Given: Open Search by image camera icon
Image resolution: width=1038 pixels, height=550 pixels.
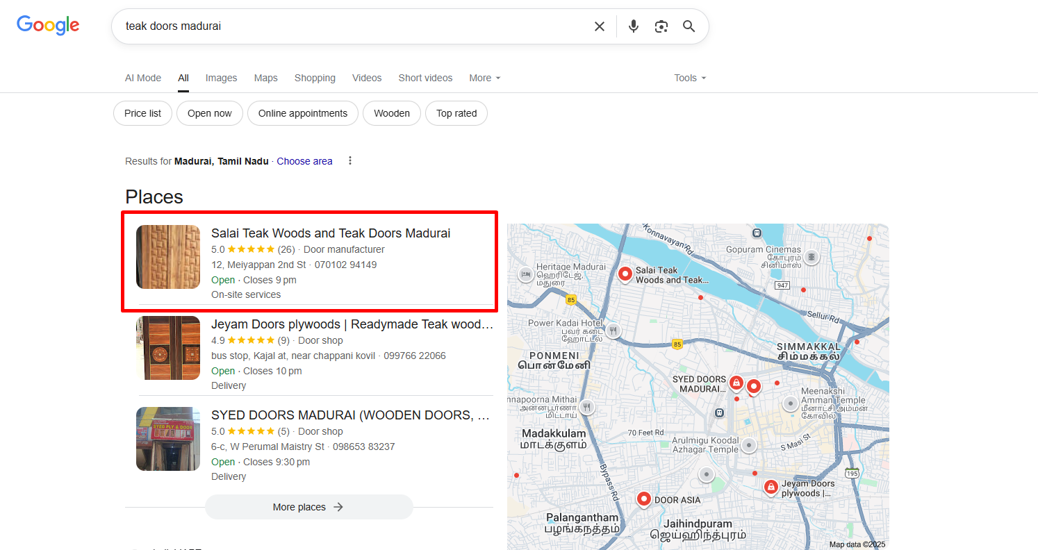Looking at the screenshot, I should 661,26.
